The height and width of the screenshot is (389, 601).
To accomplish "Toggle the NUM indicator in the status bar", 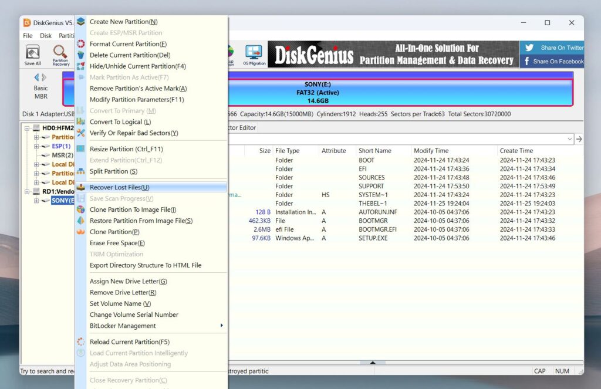I will click(562, 371).
